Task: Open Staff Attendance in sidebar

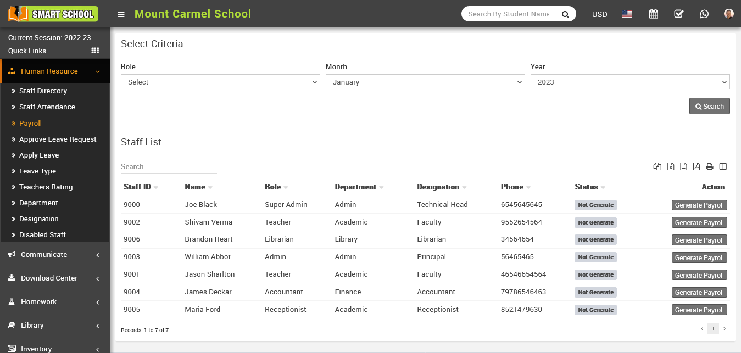Action: pyautogui.click(x=47, y=107)
